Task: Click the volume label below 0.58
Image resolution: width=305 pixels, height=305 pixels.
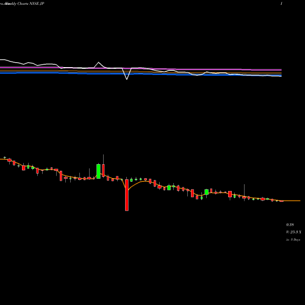Action: point(293,232)
